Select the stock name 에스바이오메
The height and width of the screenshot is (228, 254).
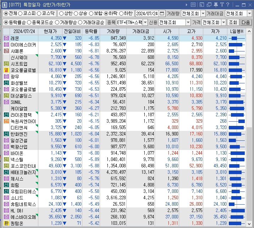click(x=23, y=217)
